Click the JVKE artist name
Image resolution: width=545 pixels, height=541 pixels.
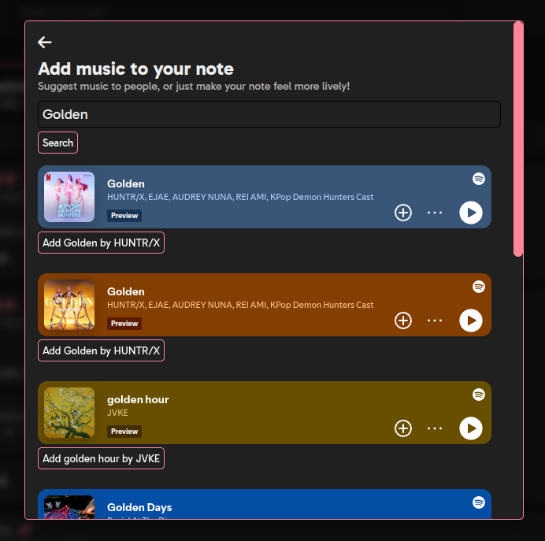[x=117, y=413]
